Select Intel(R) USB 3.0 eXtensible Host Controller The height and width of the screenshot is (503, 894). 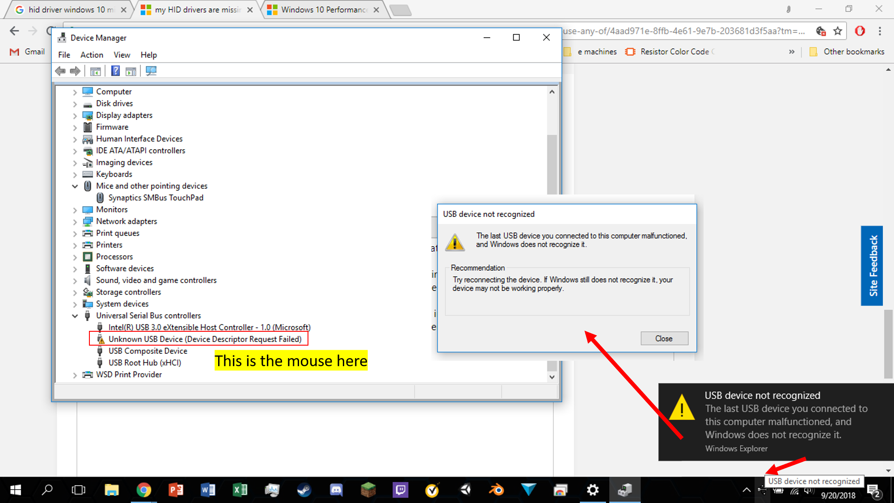[209, 327]
